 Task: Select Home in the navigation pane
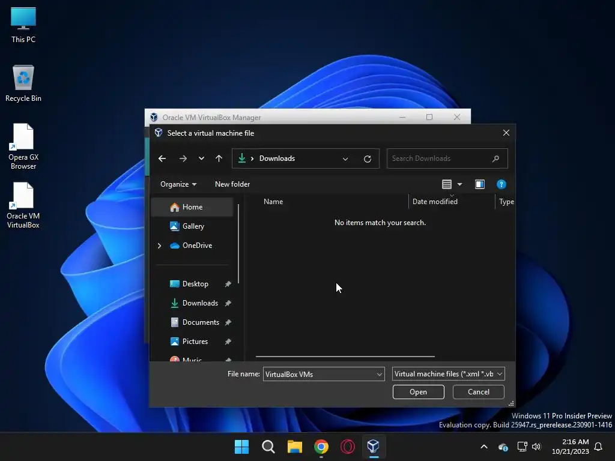[193, 207]
